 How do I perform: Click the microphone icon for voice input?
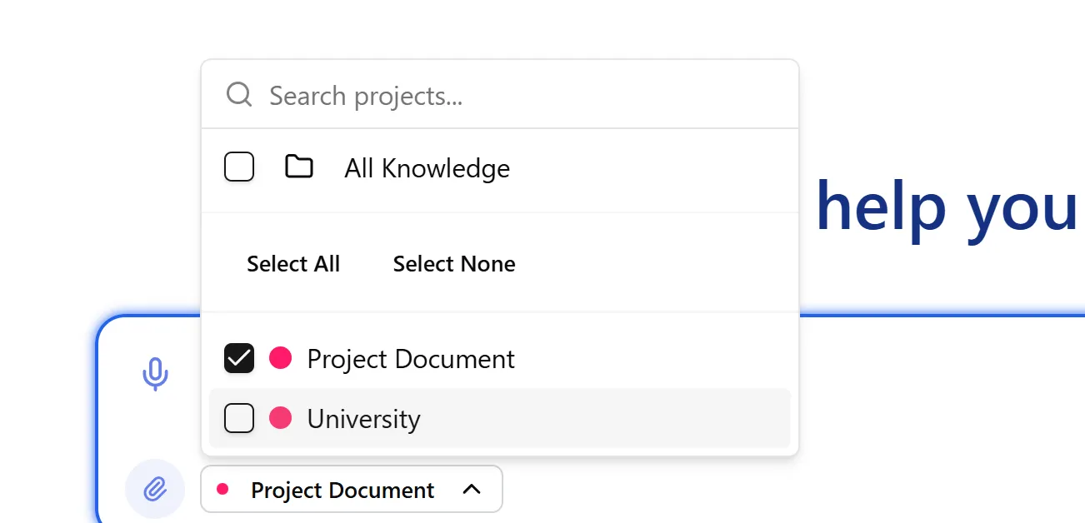coord(155,373)
